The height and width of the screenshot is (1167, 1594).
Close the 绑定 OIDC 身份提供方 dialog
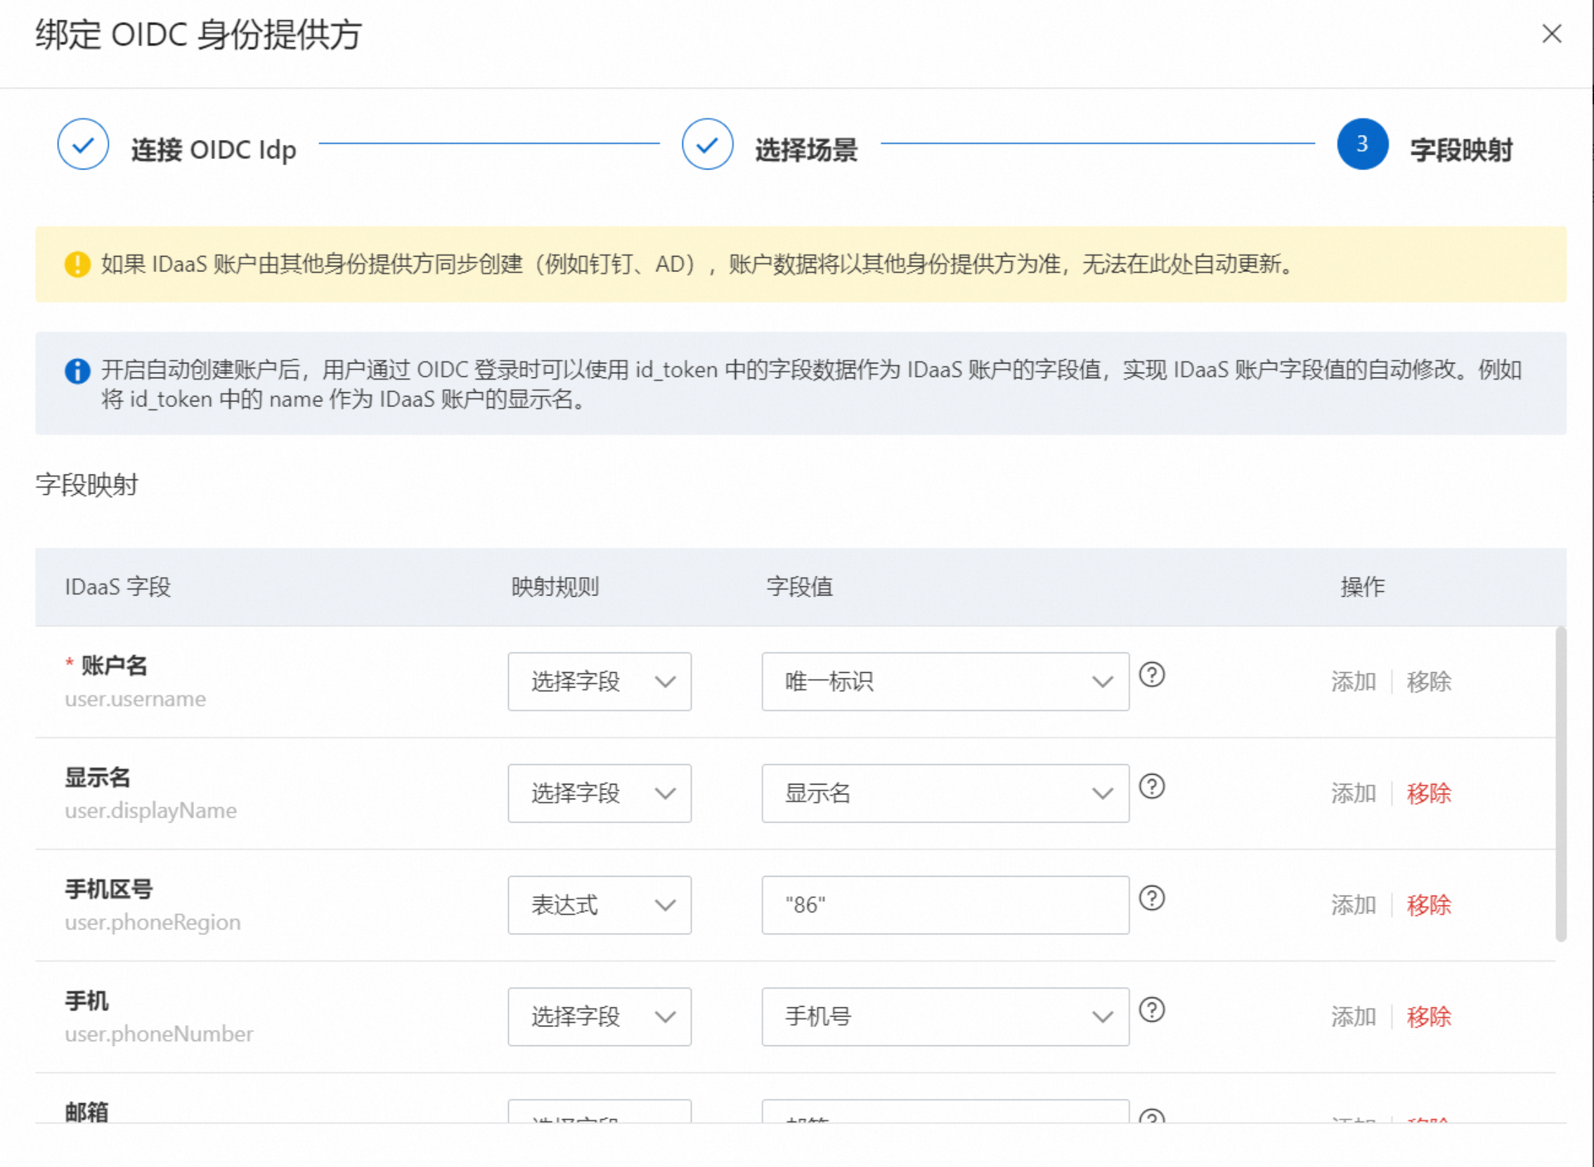click(1551, 33)
